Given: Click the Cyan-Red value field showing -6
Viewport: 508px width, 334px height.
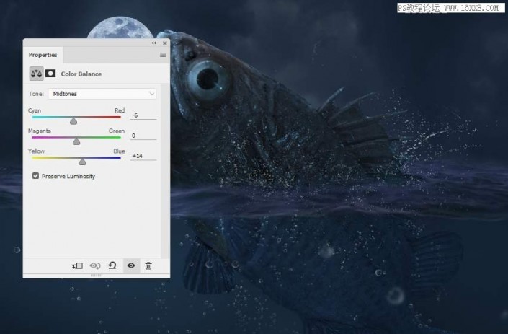Looking at the screenshot, I should [143, 115].
